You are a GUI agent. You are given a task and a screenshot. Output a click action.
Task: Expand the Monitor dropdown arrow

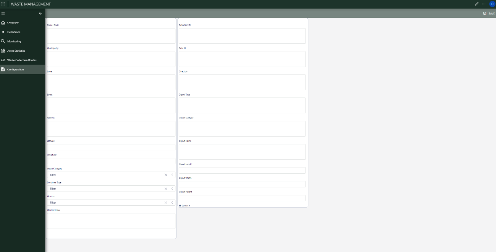point(172,203)
